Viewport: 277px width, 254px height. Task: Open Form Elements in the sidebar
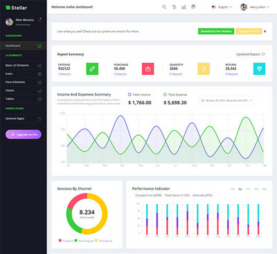coord(23,82)
